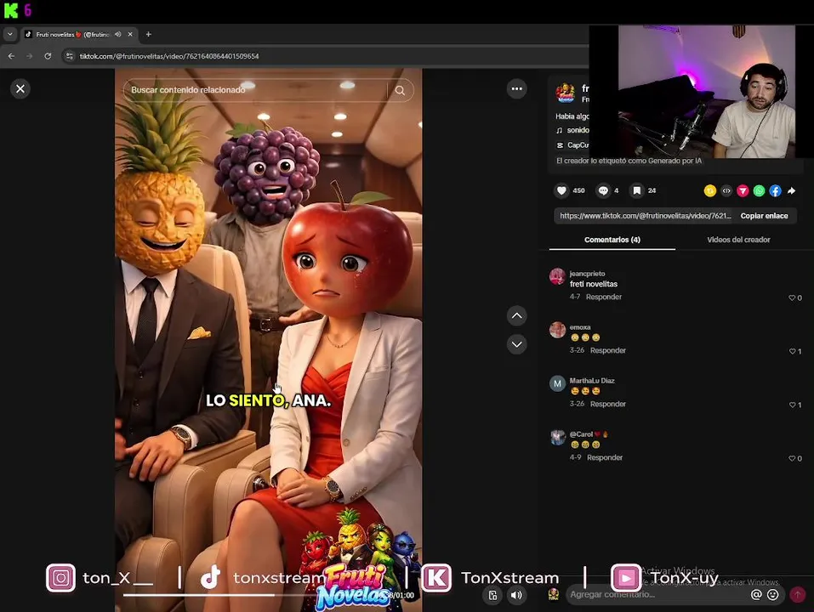Click the site info icon in address bar
This screenshot has width=814, height=612.
(x=70, y=56)
